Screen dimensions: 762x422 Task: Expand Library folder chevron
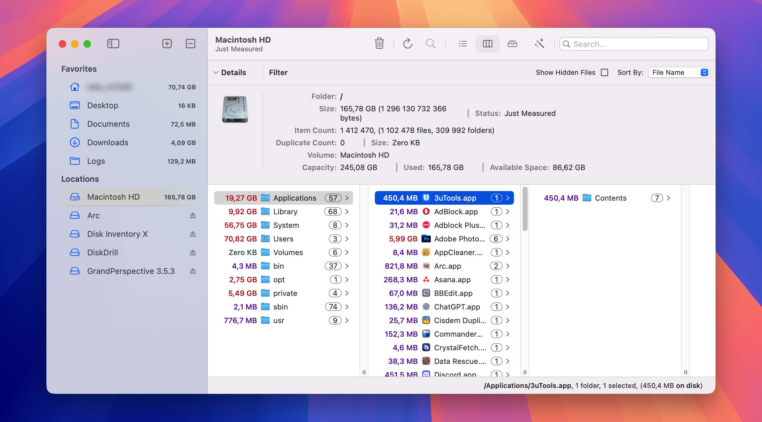click(347, 211)
